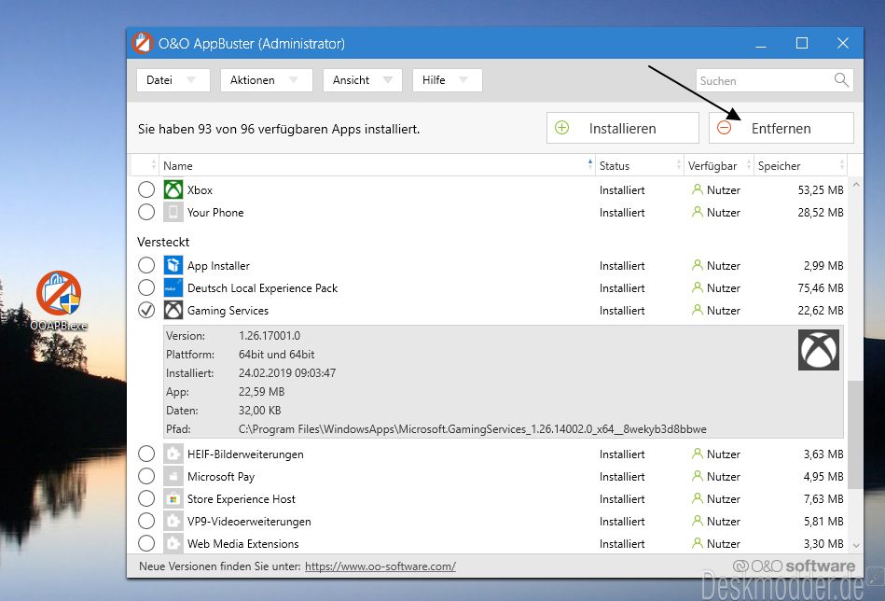Click the HEIF-Bilderweiterungen icon
The image size is (885, 601).
[x=173, y=454]
